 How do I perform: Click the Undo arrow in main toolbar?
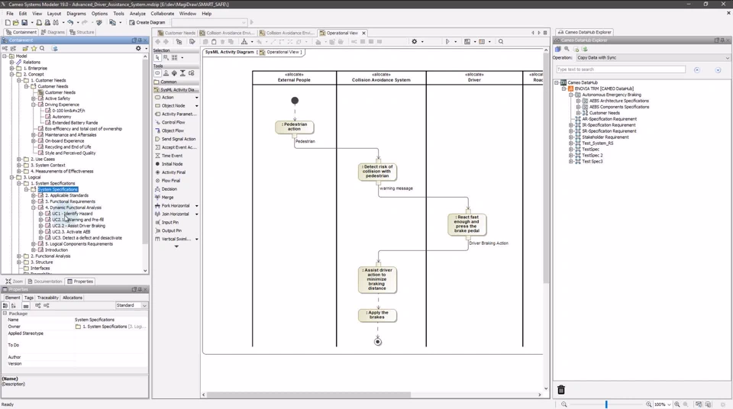pyautogui.click(x=70, y=22)
